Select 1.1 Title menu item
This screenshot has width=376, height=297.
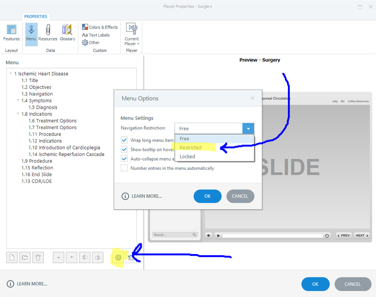click(x=30, y=81)
